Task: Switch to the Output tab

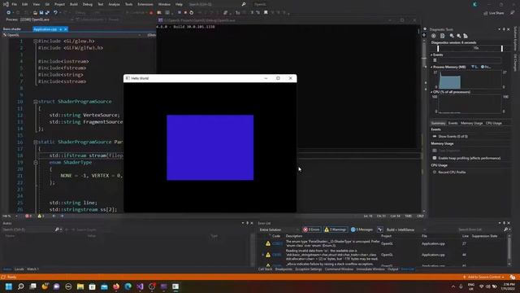Action: click(392, 269)
